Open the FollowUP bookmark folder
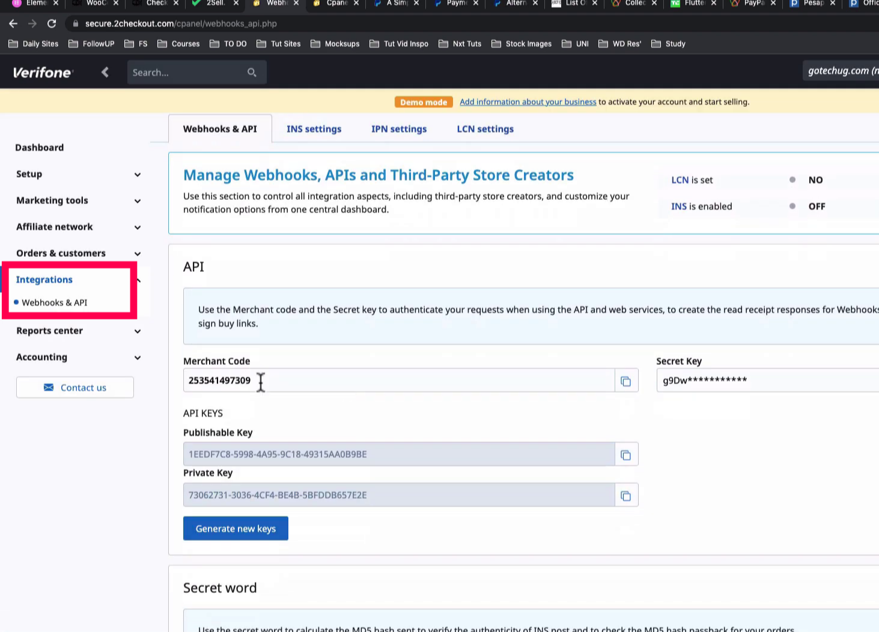Screen dimensions: 879x632 tap(91, 44)
